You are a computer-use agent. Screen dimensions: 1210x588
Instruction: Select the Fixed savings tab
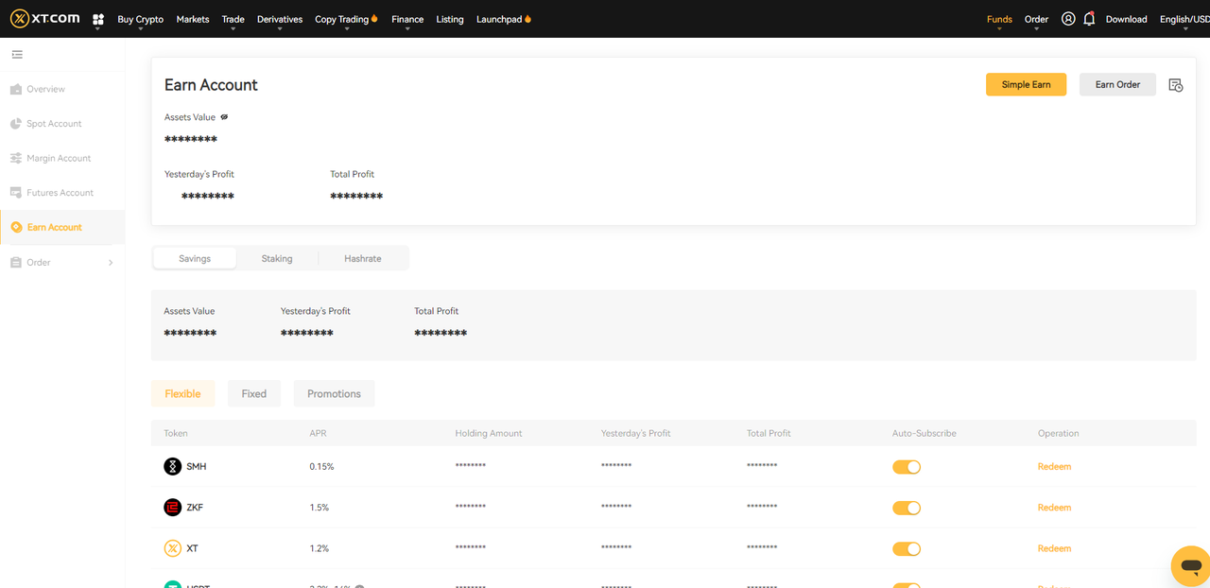[x=254, y=393]
